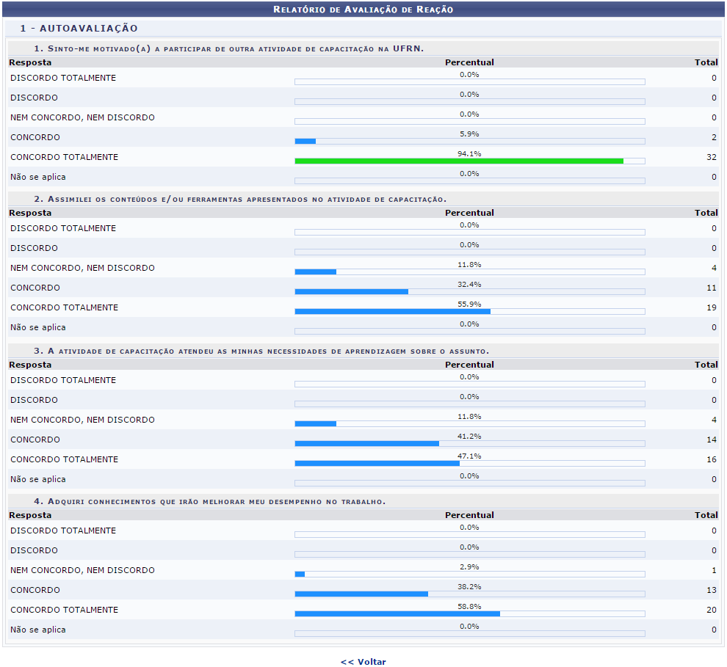This screenshot has width=727, height=667.
Task: Click the << Voltar link
Action: (363, 662)
